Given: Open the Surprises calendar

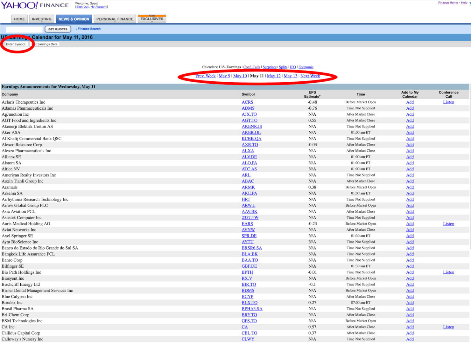Looking at the screenshot, I should point(270,67).
